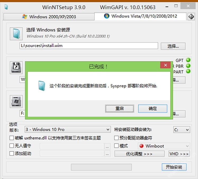Click the 添加驱动 folder path field
Screen dimensions: 198x179
[72, 153]
